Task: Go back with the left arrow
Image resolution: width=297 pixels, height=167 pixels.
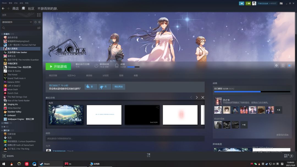Action: [x=3, y=9]
